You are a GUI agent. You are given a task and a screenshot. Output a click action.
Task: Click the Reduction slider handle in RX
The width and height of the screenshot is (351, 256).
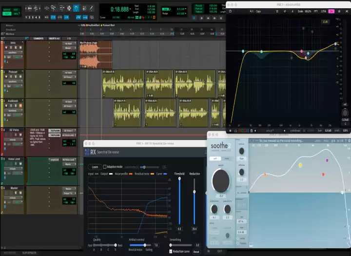(x=195, y=192)
